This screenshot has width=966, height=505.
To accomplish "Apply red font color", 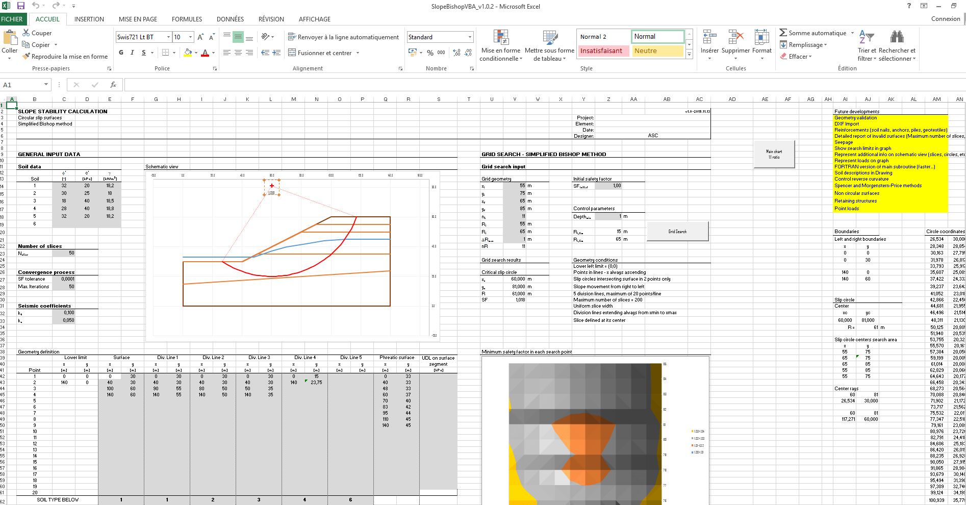I will (x=205, y=53).
